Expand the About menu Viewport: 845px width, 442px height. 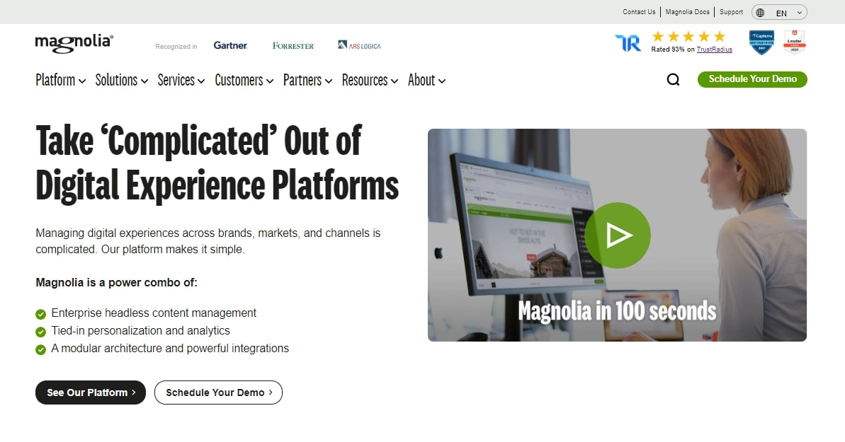tap(427, 80)
